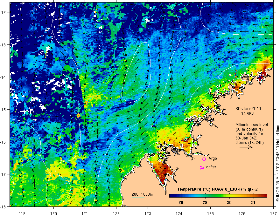Click the temperature colorbar gradient

218,196
